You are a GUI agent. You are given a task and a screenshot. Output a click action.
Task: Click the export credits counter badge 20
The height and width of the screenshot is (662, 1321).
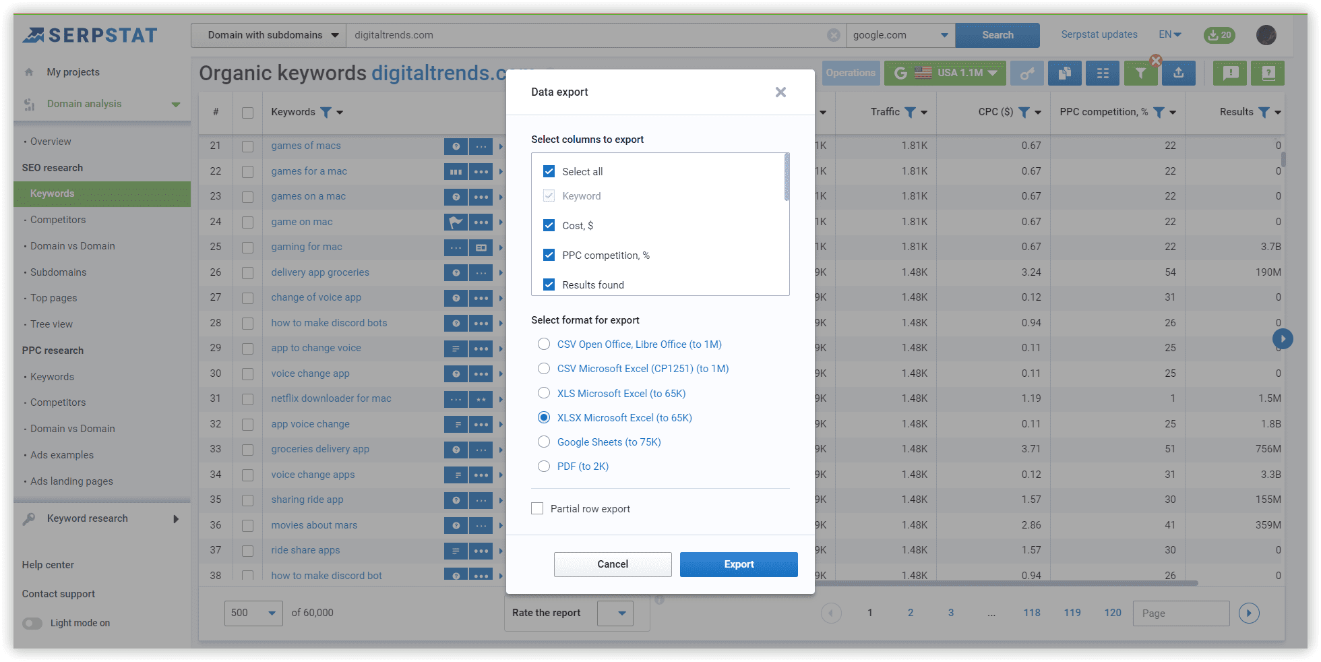coord(1219,35)
